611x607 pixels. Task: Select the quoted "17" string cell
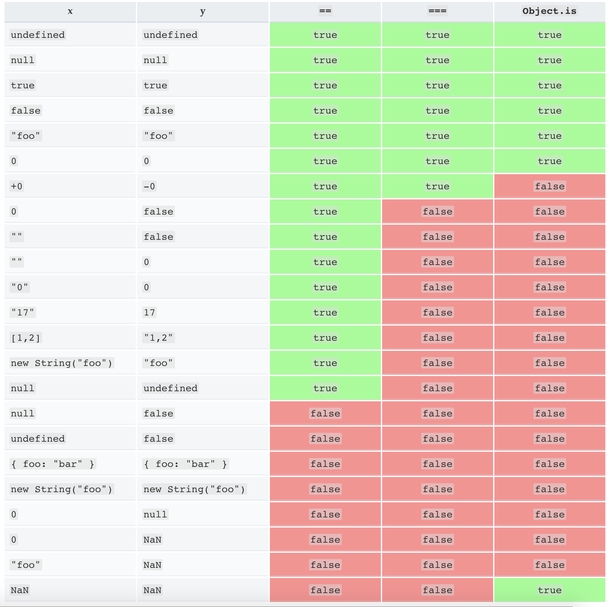pyautogui.click(x=22, y=312)
